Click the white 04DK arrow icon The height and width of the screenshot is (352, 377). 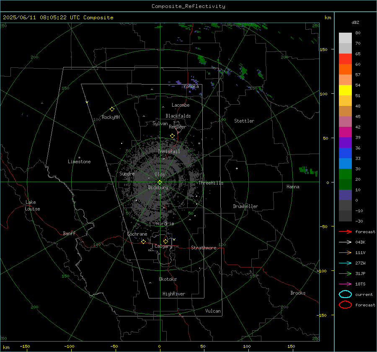pos(345,242)
